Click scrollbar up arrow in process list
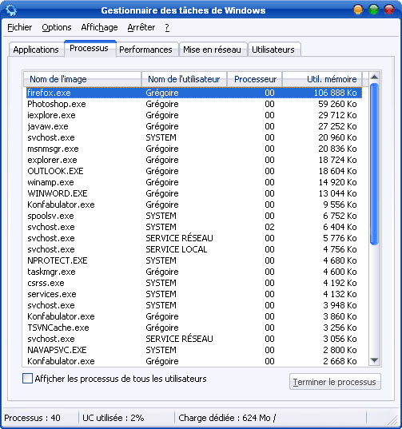The height and width of the screenshot is (429, 402). coord(374,77)
